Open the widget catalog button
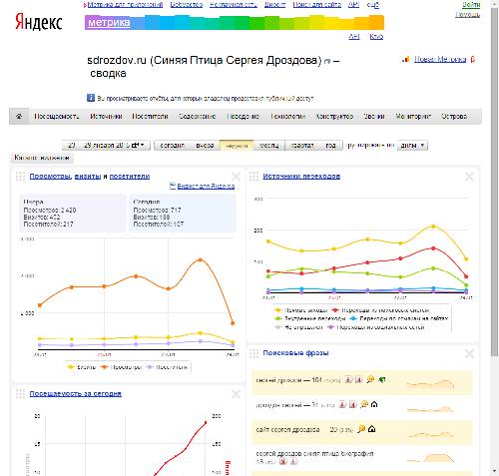The width and height of the screenshot is (499, 476). (42, 158)
